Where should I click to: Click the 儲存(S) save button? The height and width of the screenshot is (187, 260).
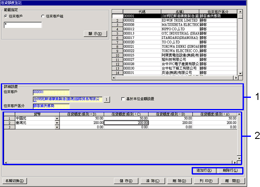[x=126, y=181]
